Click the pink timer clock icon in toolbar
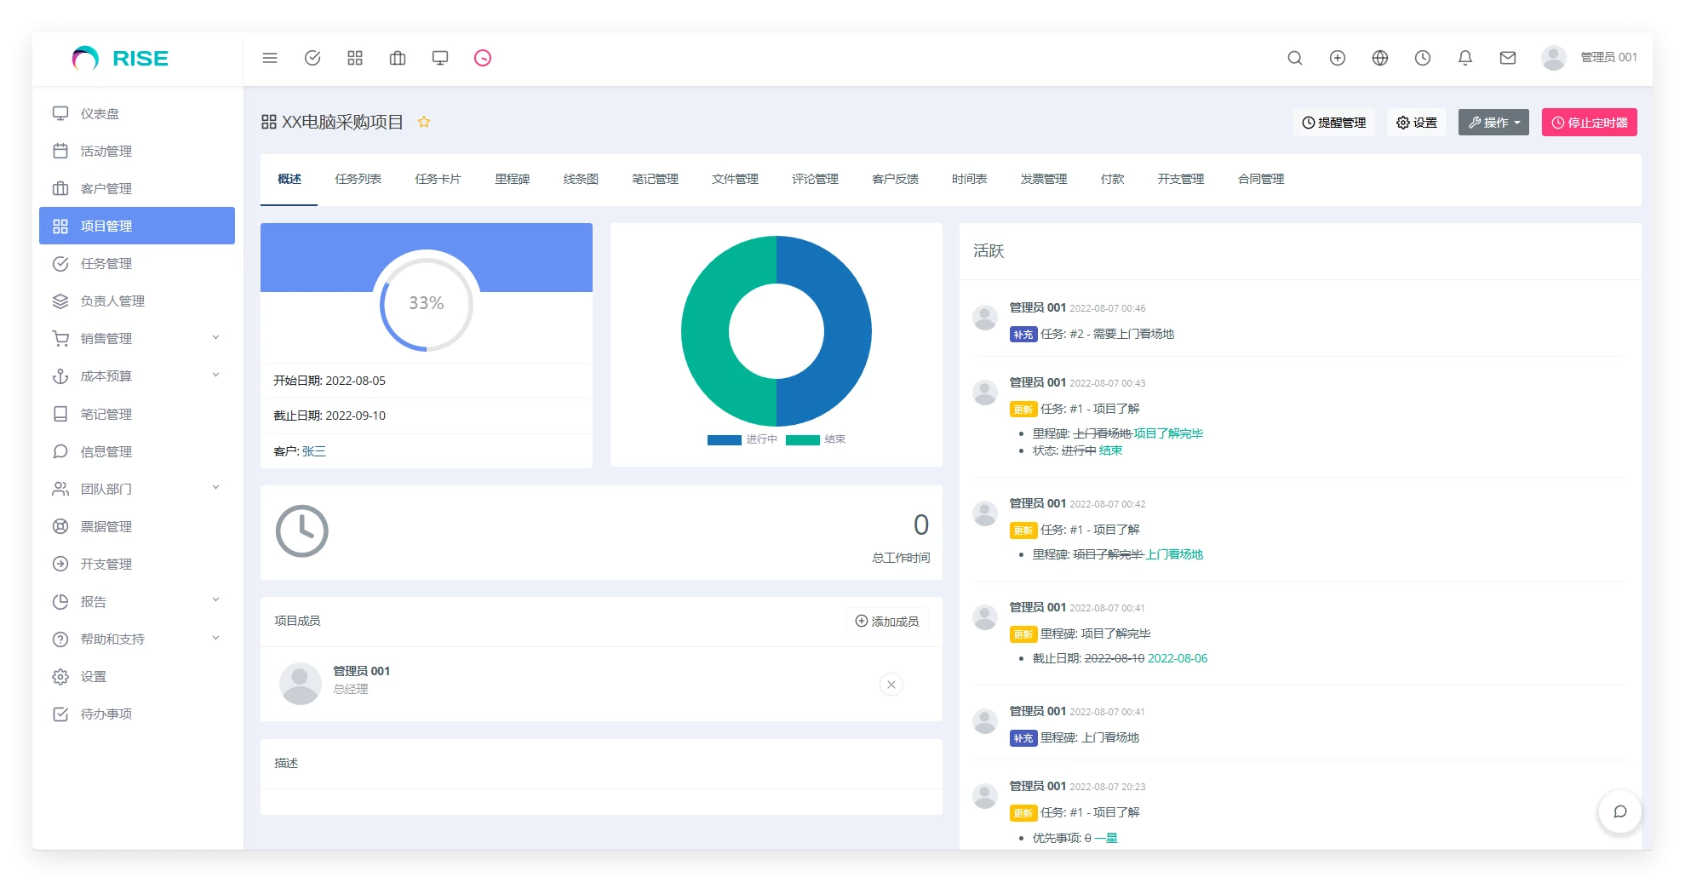Image resolution: width=1685 pixels, height=883 pixels. tap(483, 58)
